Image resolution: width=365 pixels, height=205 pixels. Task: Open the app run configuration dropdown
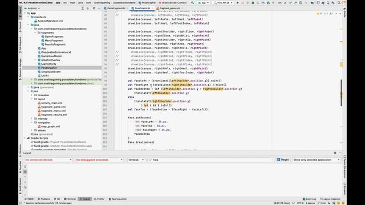click(x=204, y=3)
